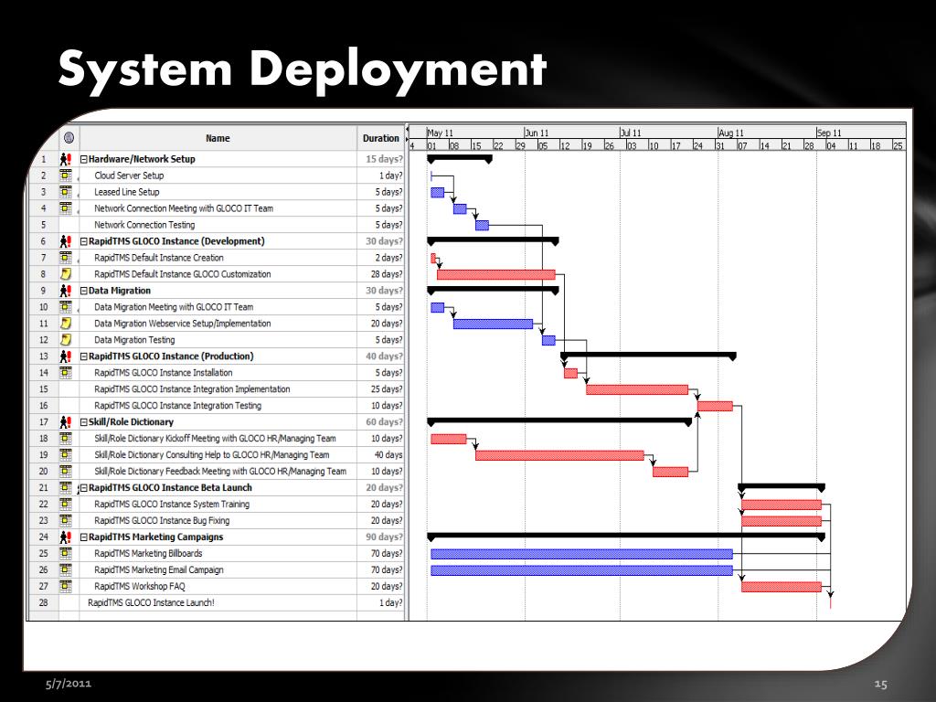
Task: Click the note icon on GLOCO Customization row
Action: (66, 274)
